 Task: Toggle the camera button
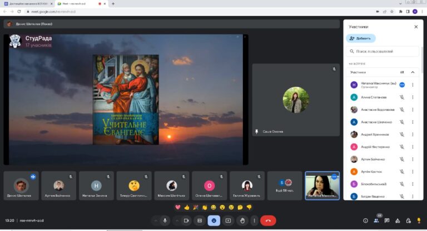pyautogui.click(x=186, y=220)
